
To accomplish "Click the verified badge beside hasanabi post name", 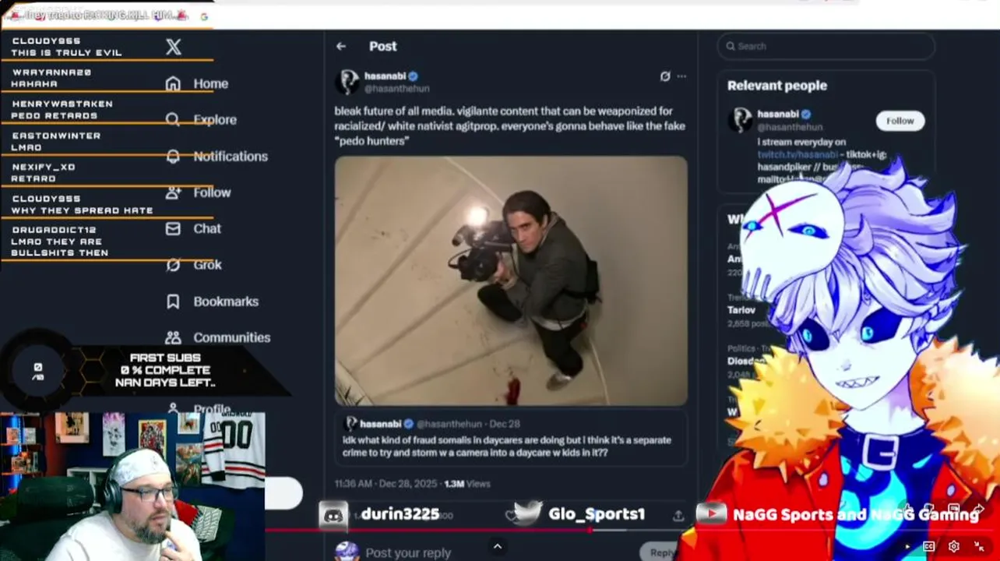I will coord(414,76).
